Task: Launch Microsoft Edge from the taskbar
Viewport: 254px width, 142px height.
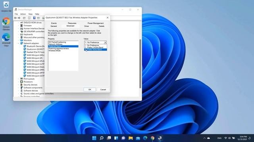Action: (x=145, y=138)
